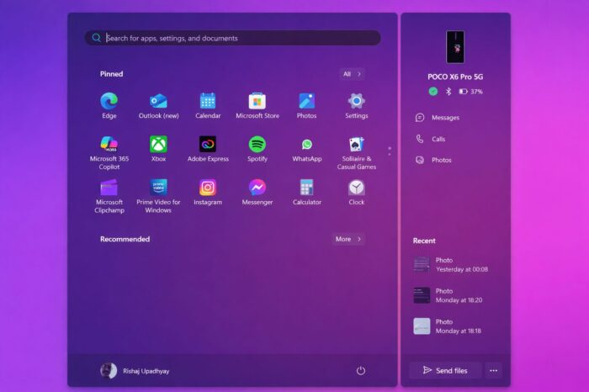Click the green connected status icon
Viewport: 589px width, 392px height.
click(433, 91)
